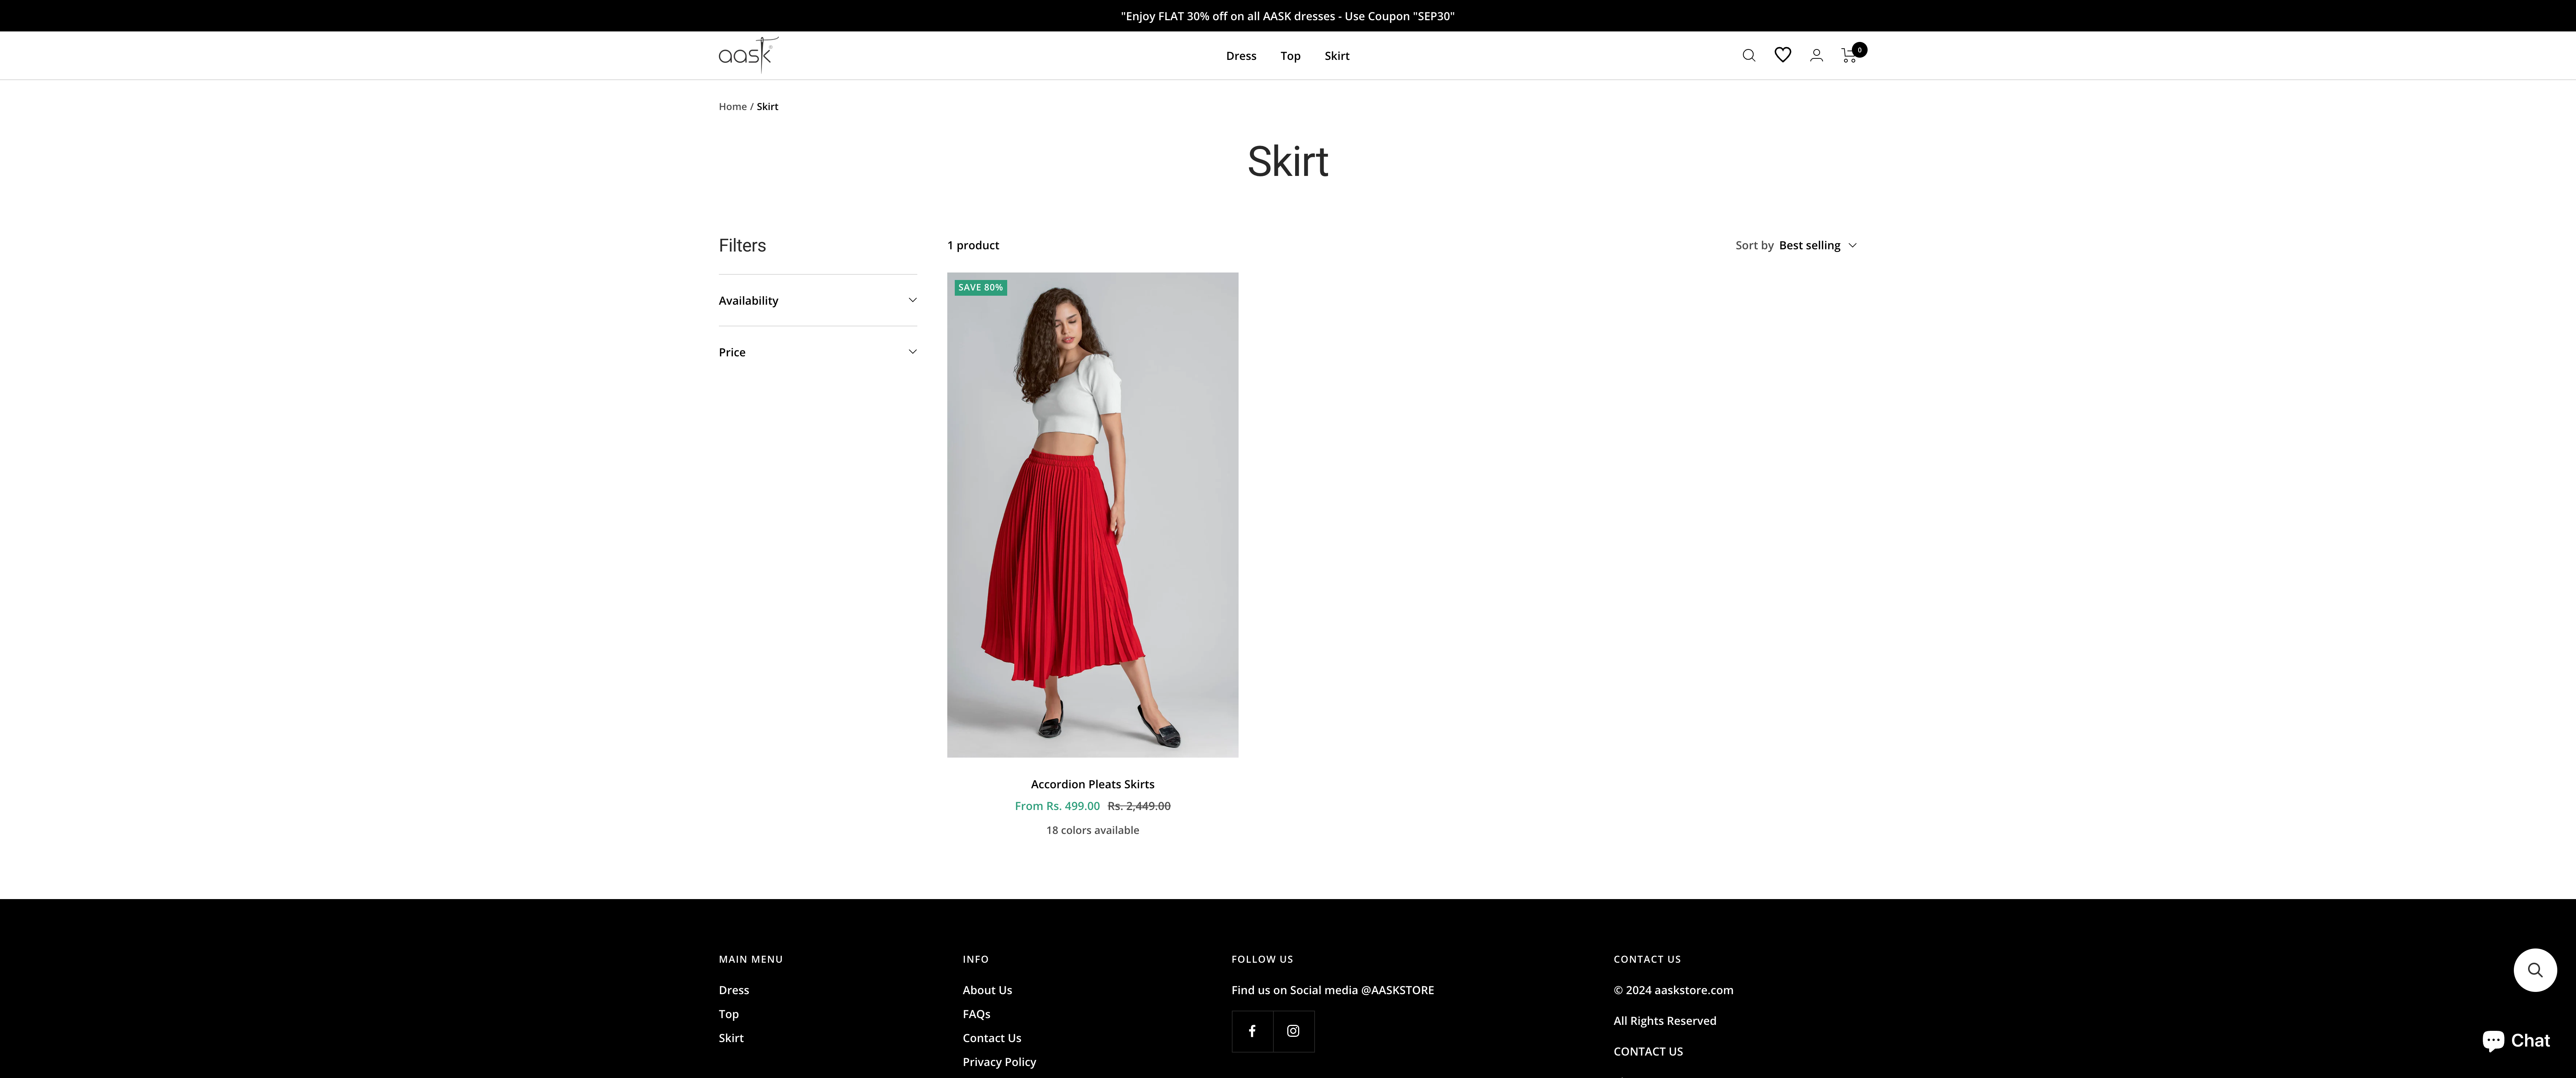
Task: Select the Top navigation item
Action: [x=1289, y=55]
